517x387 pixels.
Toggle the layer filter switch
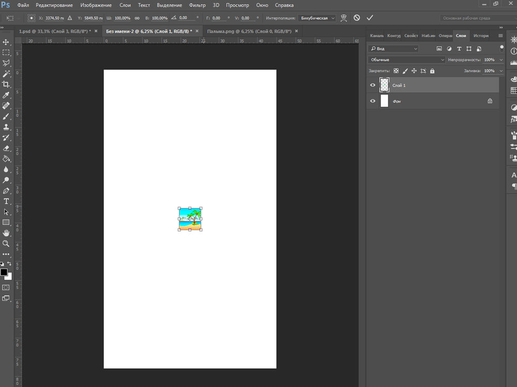[501, 47]
